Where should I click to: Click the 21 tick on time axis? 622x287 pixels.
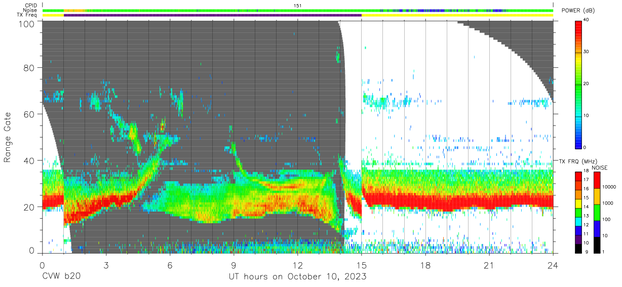(489, 265)
